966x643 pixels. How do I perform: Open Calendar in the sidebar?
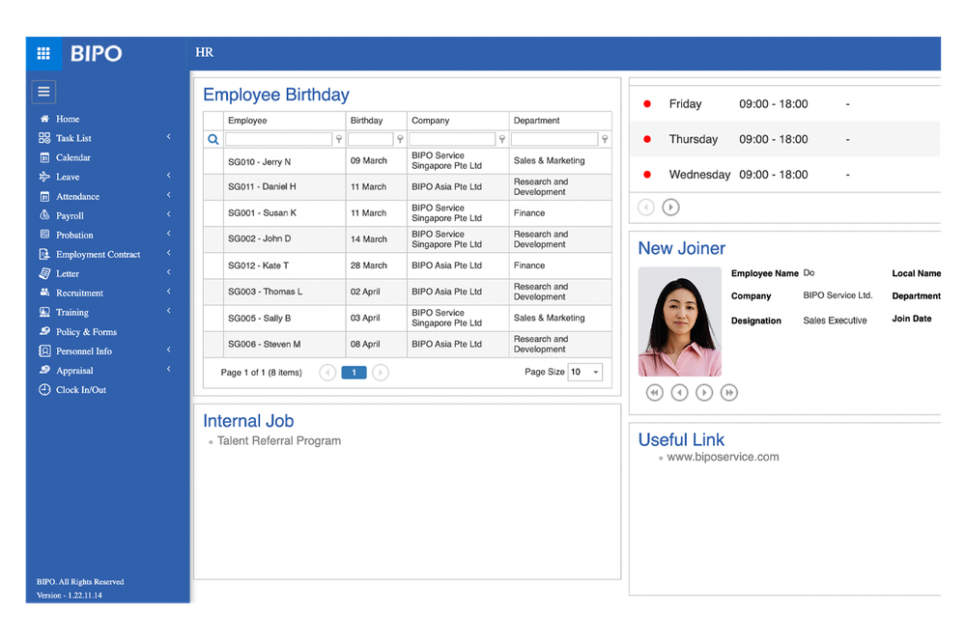click(73, 157)
